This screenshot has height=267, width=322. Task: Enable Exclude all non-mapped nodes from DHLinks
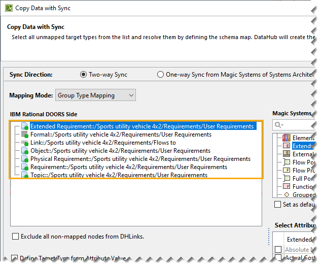(x=16, y=236)
